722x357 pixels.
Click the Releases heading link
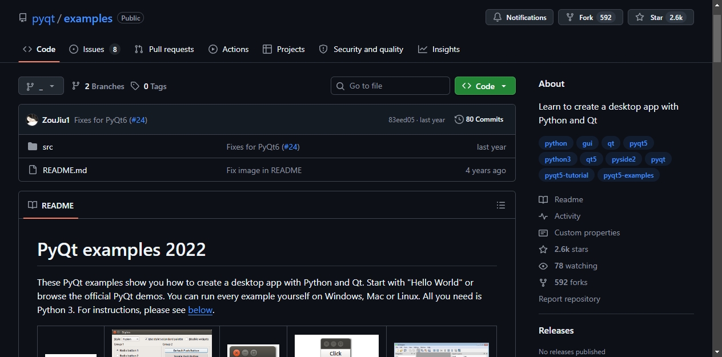click(x=556, y=330)
